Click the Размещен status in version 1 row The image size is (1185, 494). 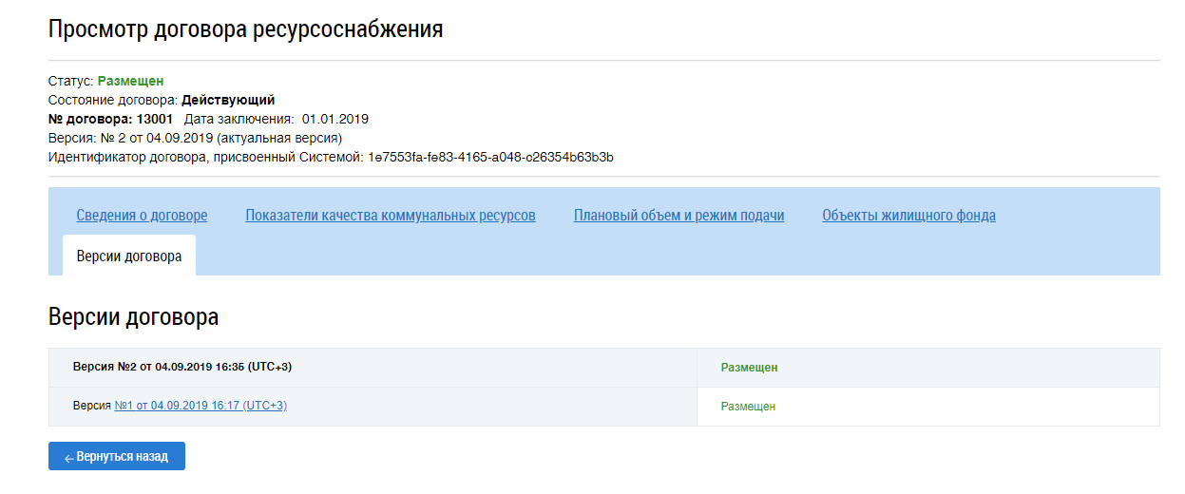pos(748,407)
